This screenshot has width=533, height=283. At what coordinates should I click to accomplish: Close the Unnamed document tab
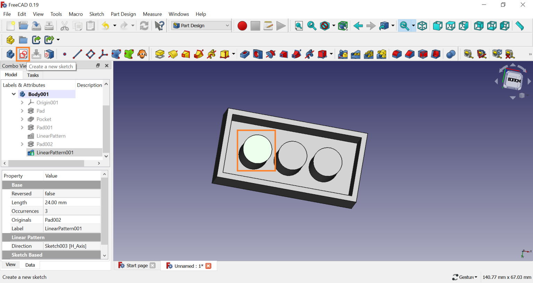click(x=208, y=266)
